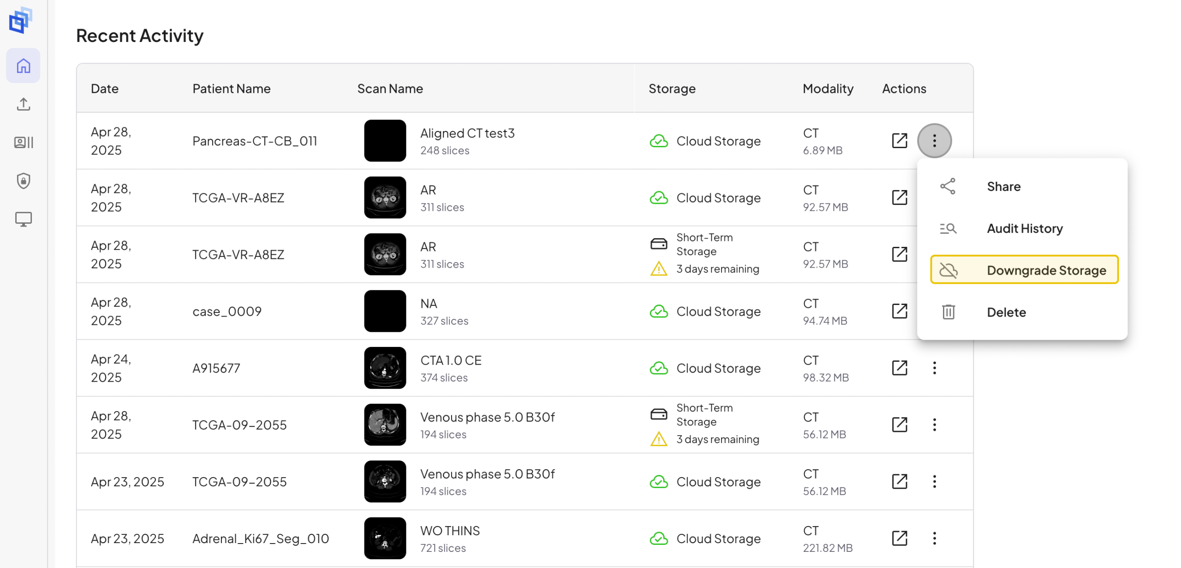Click Short-Term Storage drive icon in Venous phase row
The image size is (1181, 568).
pyautogui.click(x=658, y=414)
